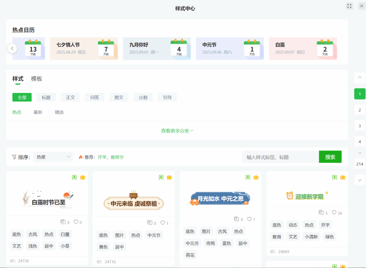Viewport: 366px width, 268px height.
Task: Click the 小清新 tag
Action: point(311,237)
